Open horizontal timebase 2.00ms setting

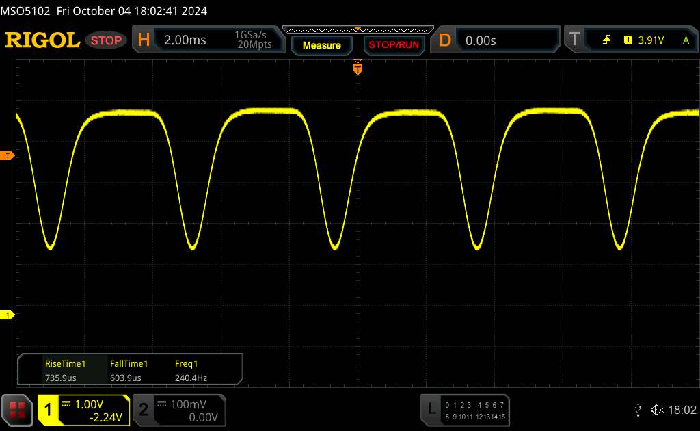tap(185, 40)
